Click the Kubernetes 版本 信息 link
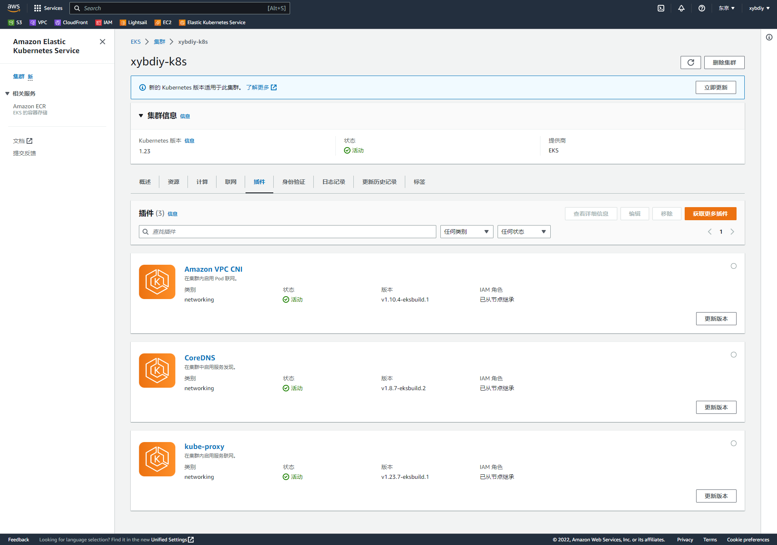This screenshot has height=545, width=777. [190, 141]
